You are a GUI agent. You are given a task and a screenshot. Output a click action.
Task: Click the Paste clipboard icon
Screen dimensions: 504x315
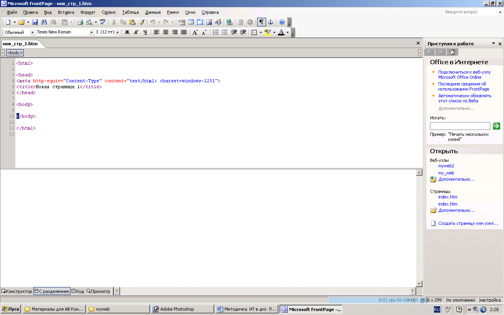[x=132, y=22]
